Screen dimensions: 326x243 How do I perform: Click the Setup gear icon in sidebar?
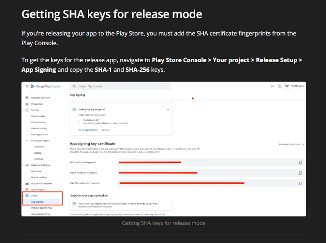[x=27, y=195]
